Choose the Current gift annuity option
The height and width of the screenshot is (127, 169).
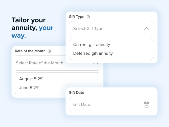[92, 45]
